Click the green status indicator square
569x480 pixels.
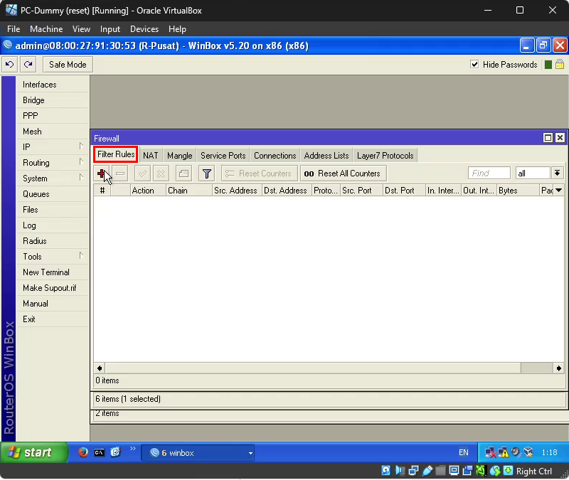[x=548, y=65]
